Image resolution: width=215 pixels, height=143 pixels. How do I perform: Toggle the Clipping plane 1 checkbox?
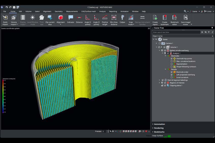click(x=165, y=85)
